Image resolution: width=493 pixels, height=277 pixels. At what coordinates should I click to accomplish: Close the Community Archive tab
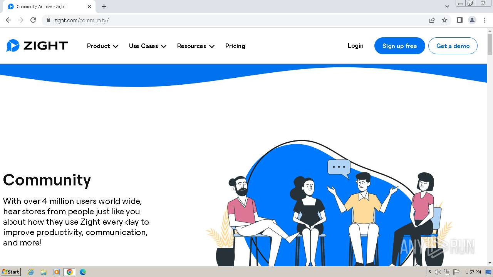pos(89,7)
